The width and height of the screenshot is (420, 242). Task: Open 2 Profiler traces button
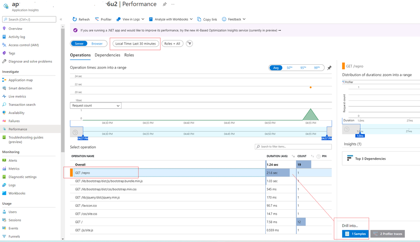tap(388, 234)
